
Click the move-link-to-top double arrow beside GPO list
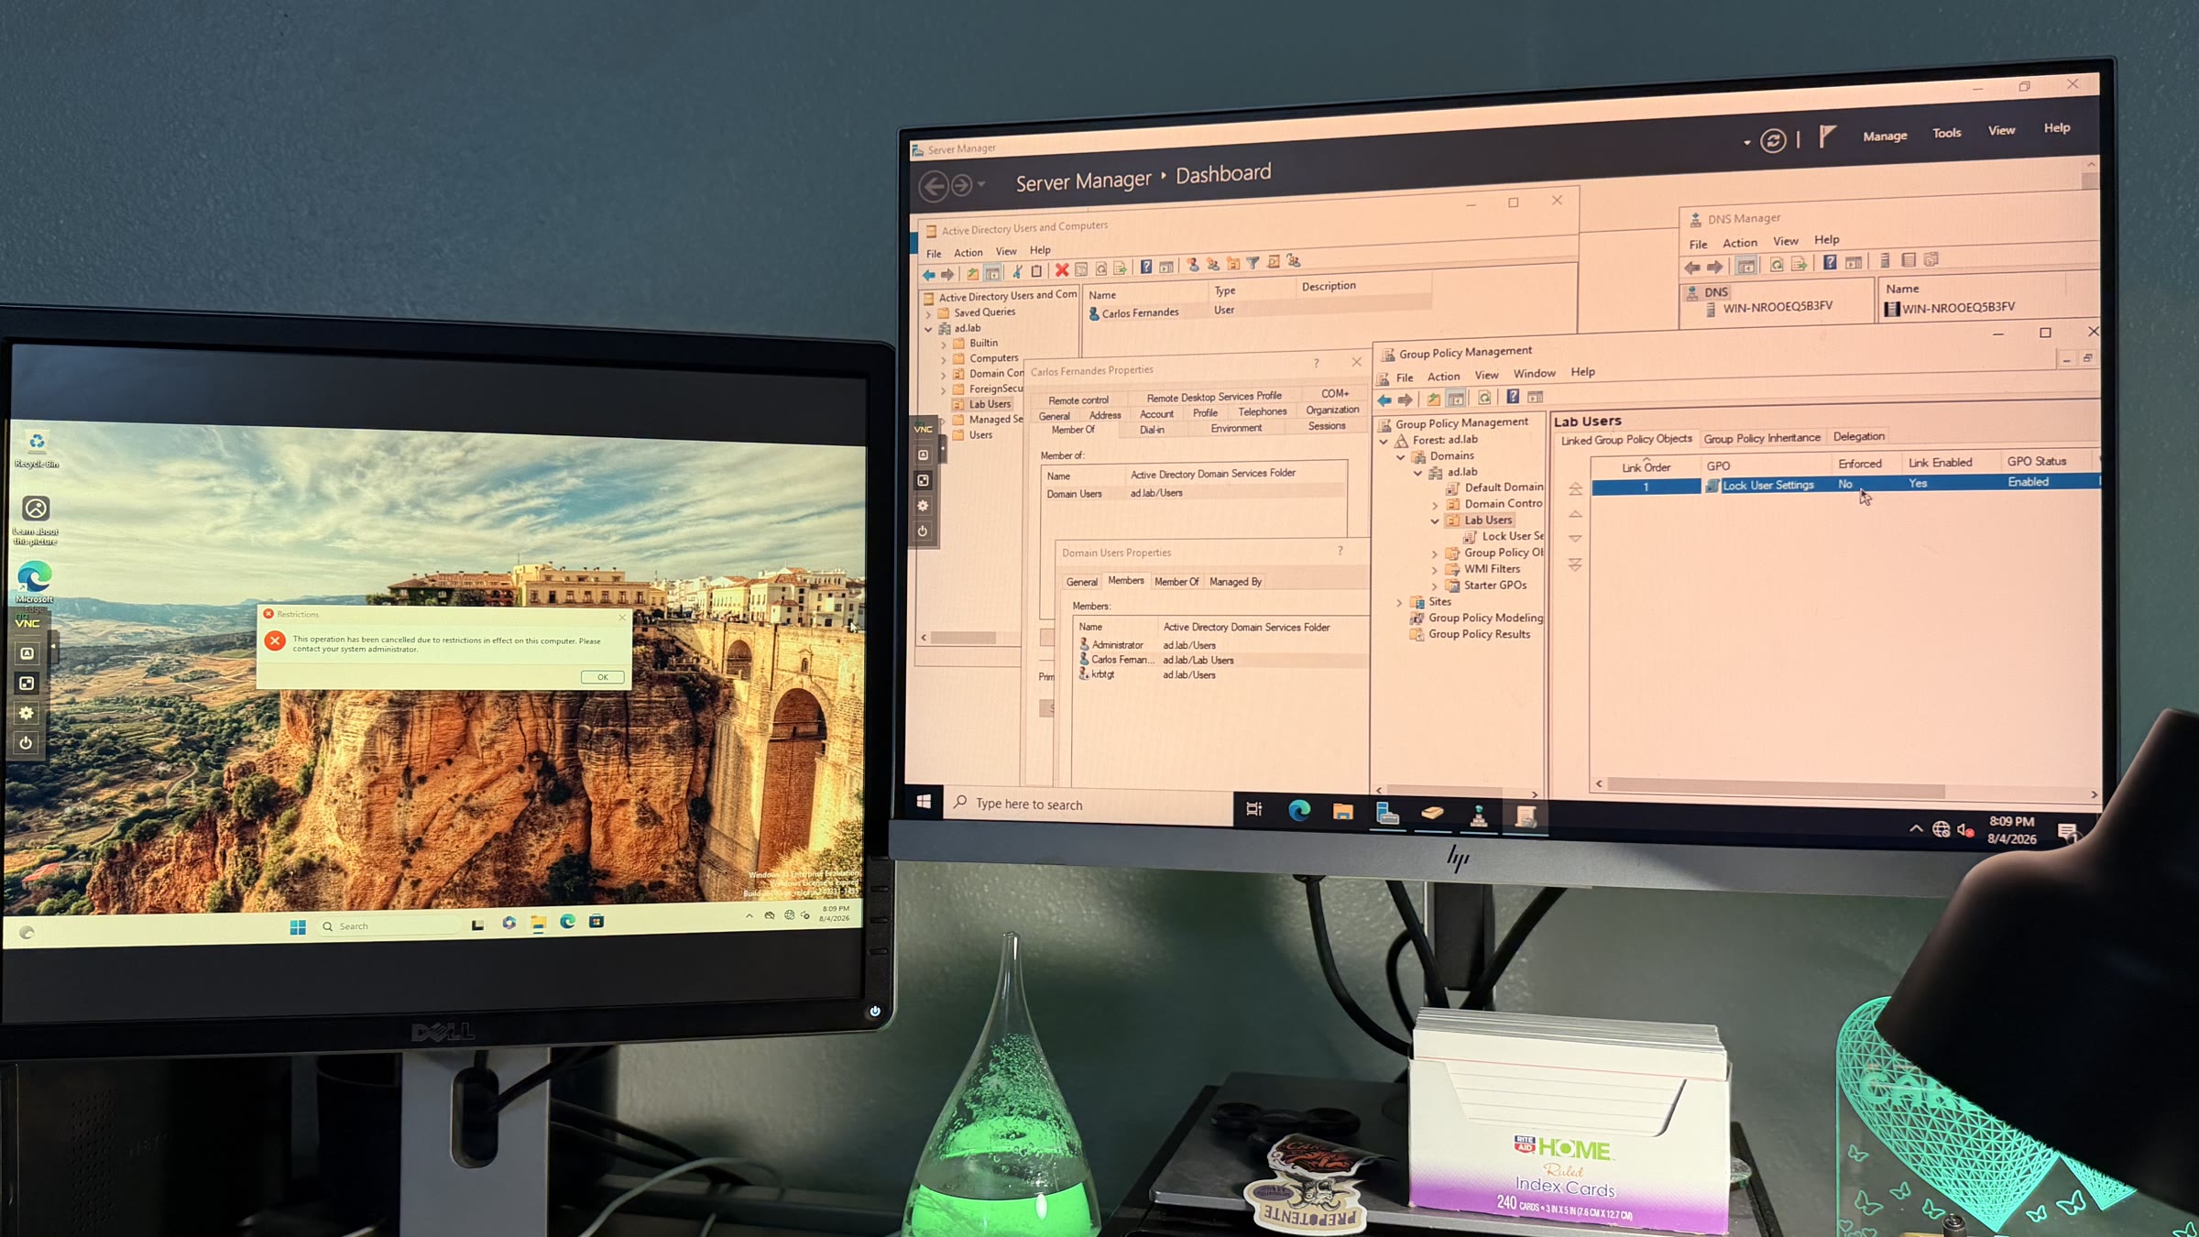[x=1575, y=489]
